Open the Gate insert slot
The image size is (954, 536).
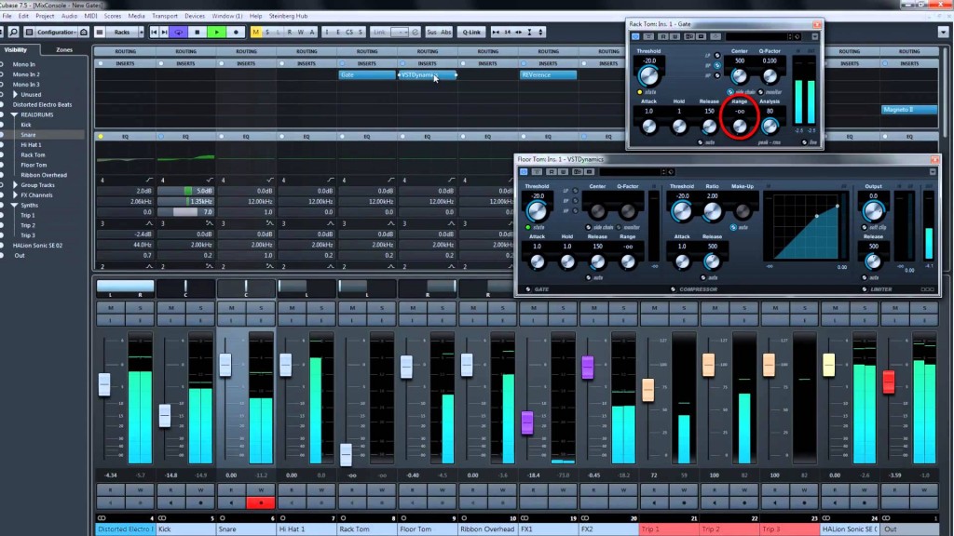click(366, 74)
